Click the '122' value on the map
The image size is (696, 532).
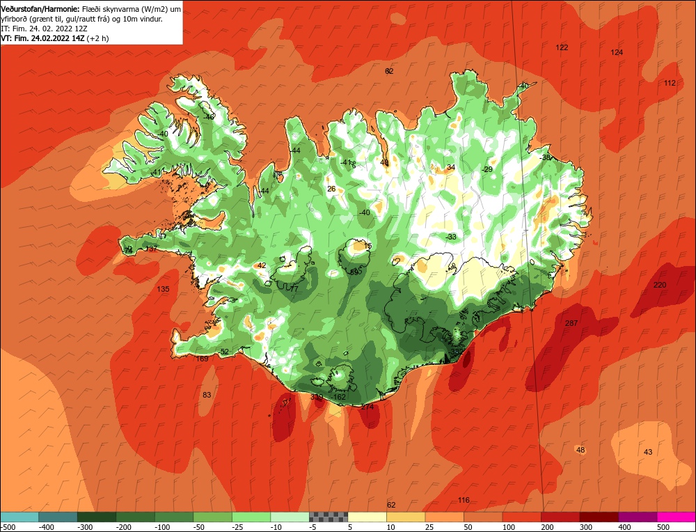(562, 47)
